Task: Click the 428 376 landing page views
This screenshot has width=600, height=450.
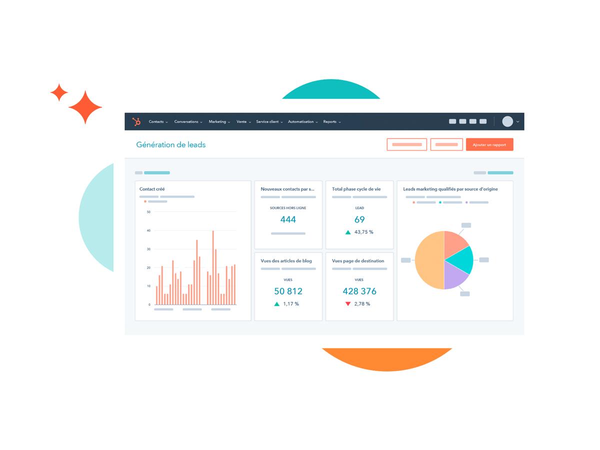Action: (x=359, y=291)
